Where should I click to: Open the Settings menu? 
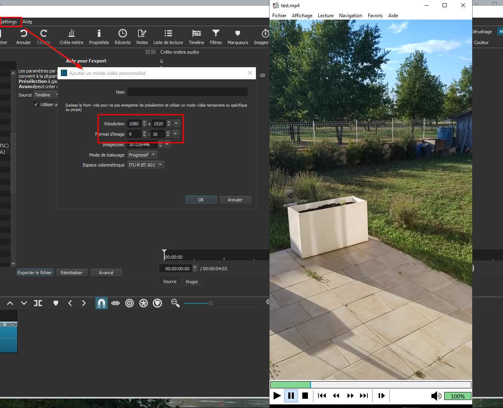coord(8,22)
